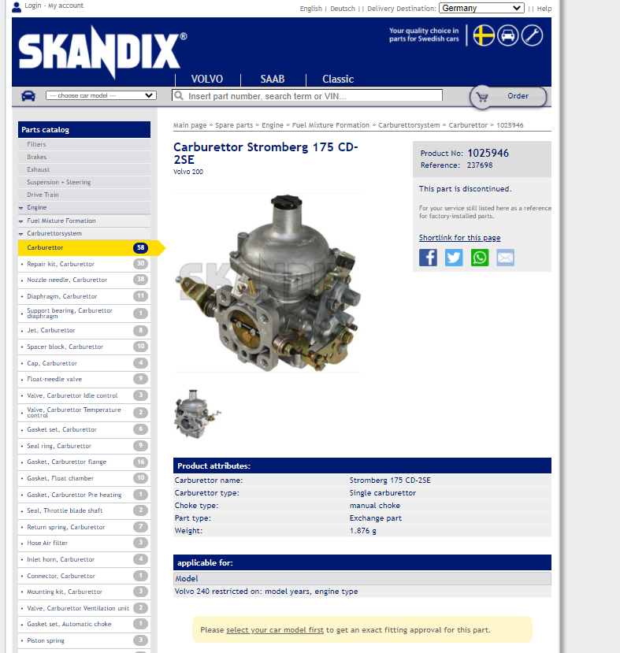This screenshot has width=620, height=653.
Task: Open the VOLVO navigation tab
Action: (206, 79)
